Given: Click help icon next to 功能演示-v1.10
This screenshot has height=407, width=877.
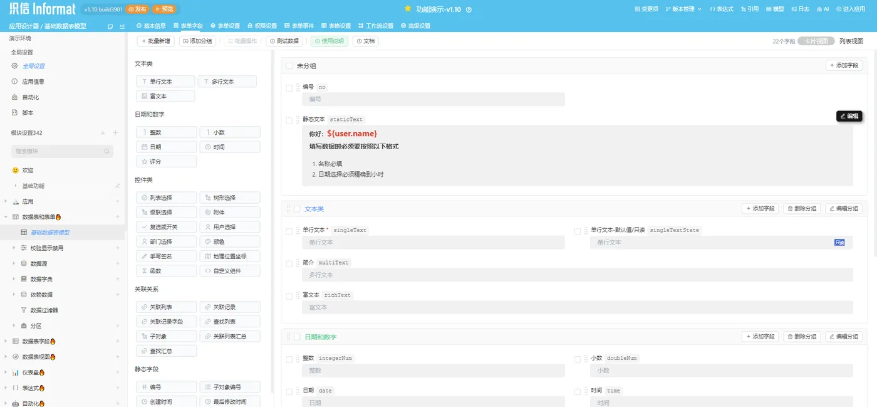Looking at the screenshot, I should 469,9.
